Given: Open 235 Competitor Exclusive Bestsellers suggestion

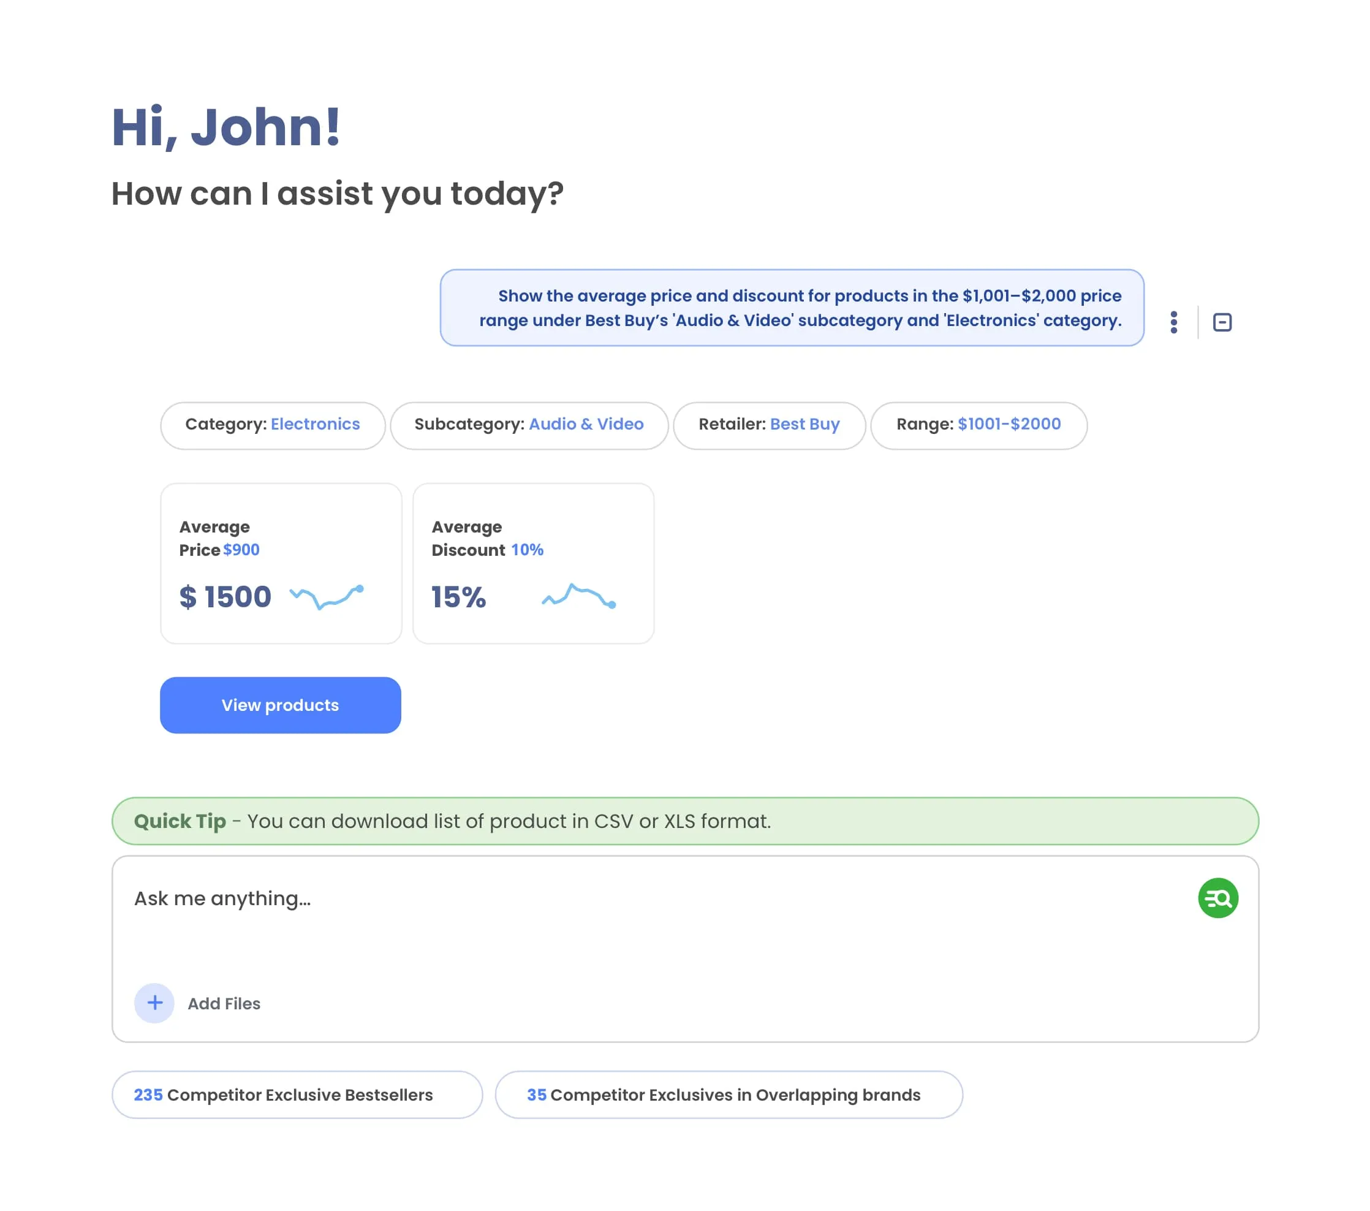Looking at the screenshot, I should 297,1095.
